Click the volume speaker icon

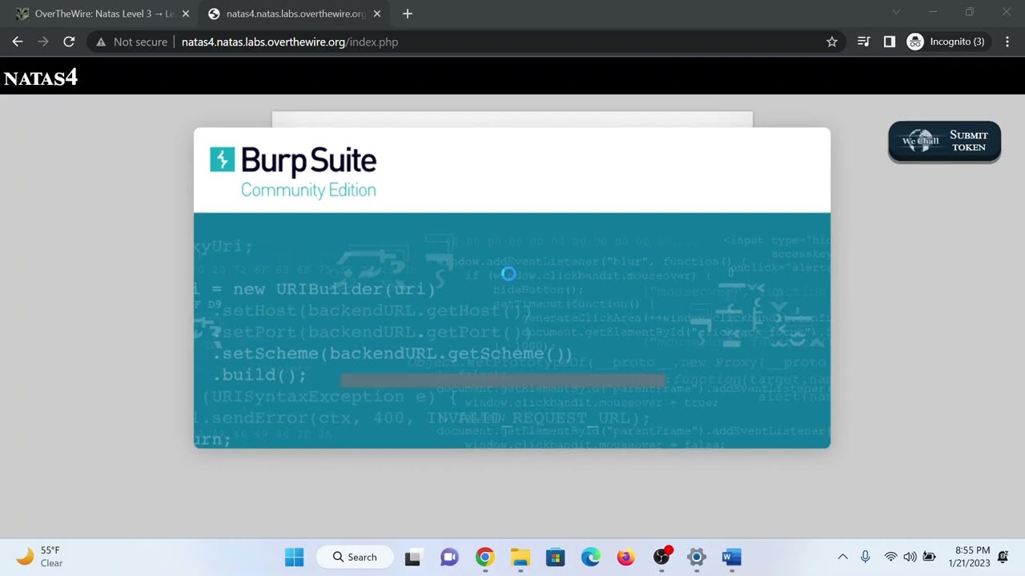click(910, 557)
